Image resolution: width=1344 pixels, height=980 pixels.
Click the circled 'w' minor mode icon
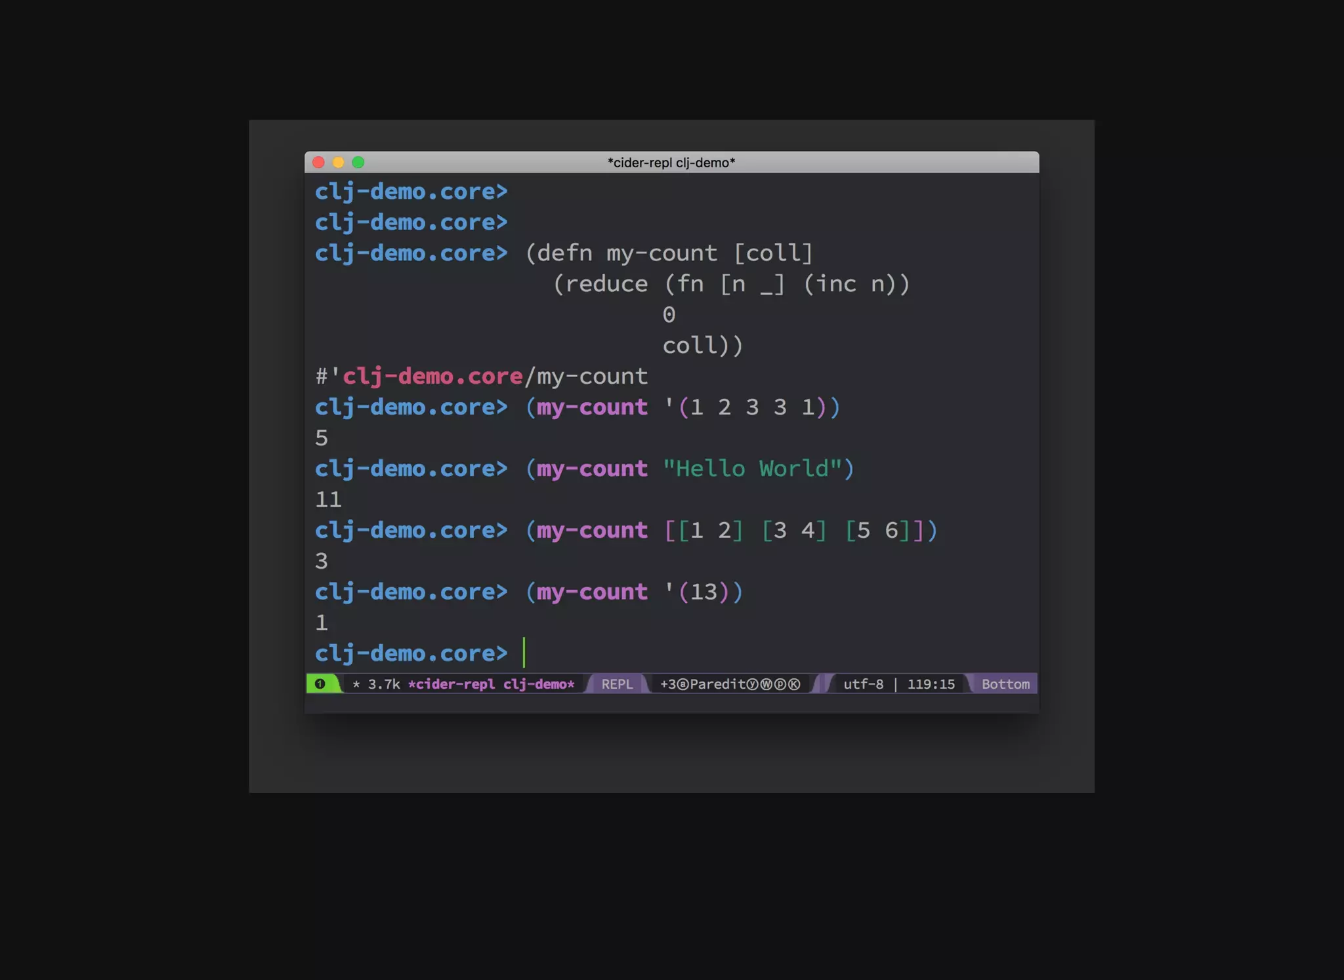(766, 684)
